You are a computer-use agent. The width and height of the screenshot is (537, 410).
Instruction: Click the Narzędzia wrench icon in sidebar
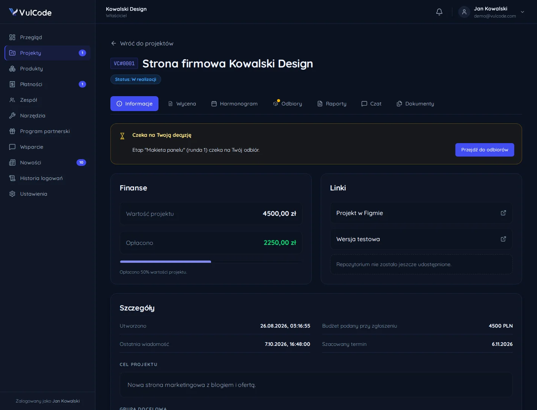[12, 116]
